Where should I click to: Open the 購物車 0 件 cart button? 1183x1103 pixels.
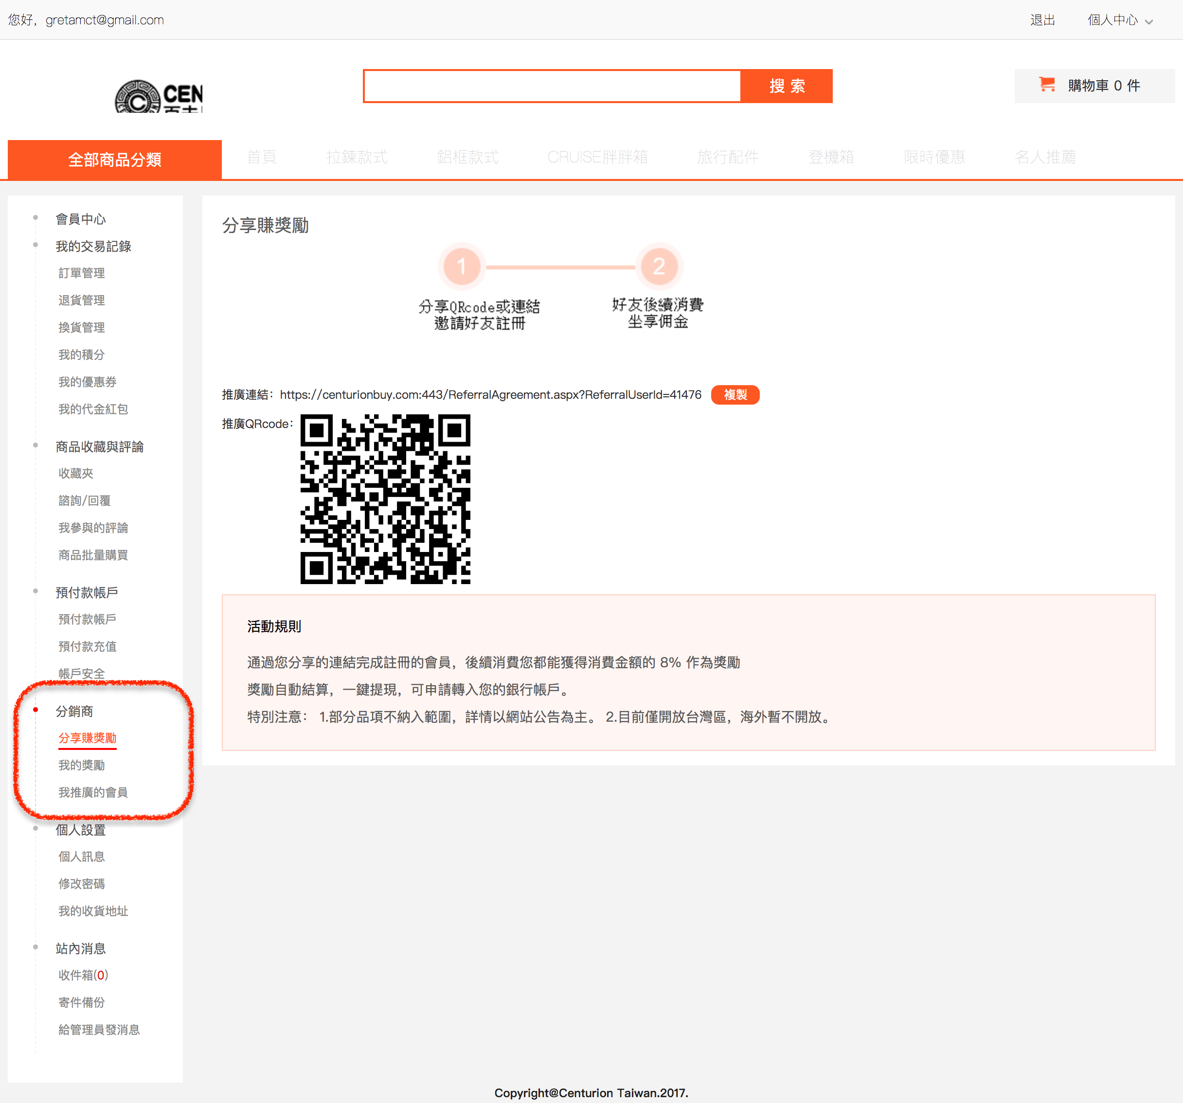(x=1094, y=86)
